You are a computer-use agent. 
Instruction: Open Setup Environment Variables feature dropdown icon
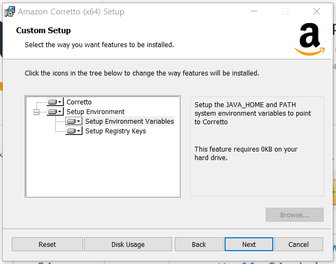74,121
